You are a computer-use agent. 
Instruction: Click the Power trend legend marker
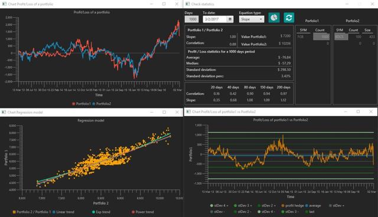coord(133,212)
